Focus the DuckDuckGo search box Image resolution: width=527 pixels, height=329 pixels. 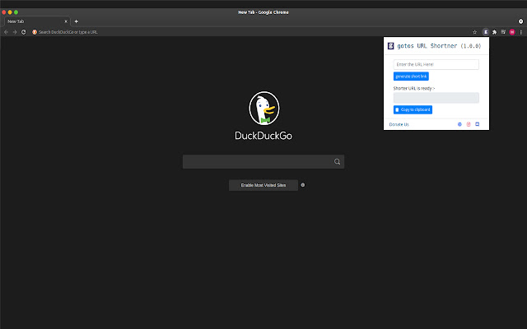click(x=263, y=162)
